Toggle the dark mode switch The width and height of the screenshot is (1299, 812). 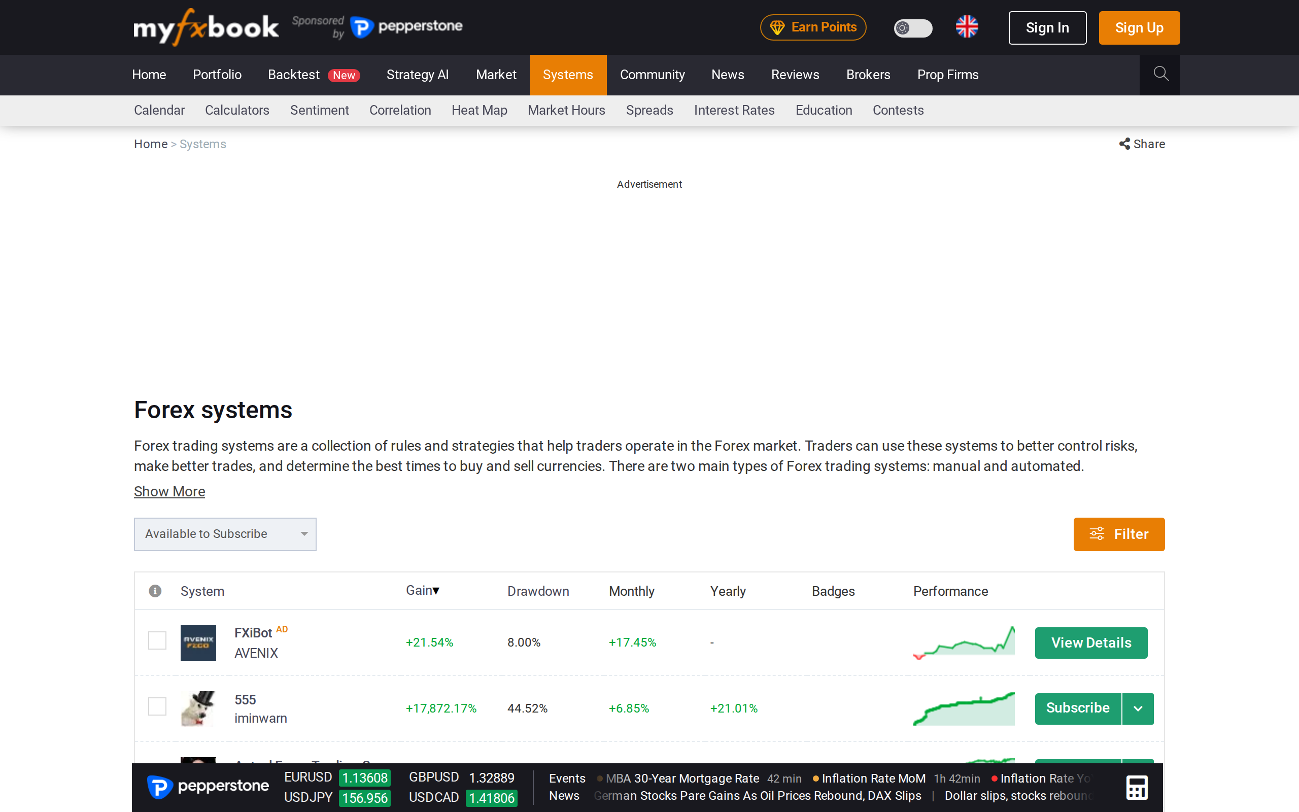click(x=912, y=28)
